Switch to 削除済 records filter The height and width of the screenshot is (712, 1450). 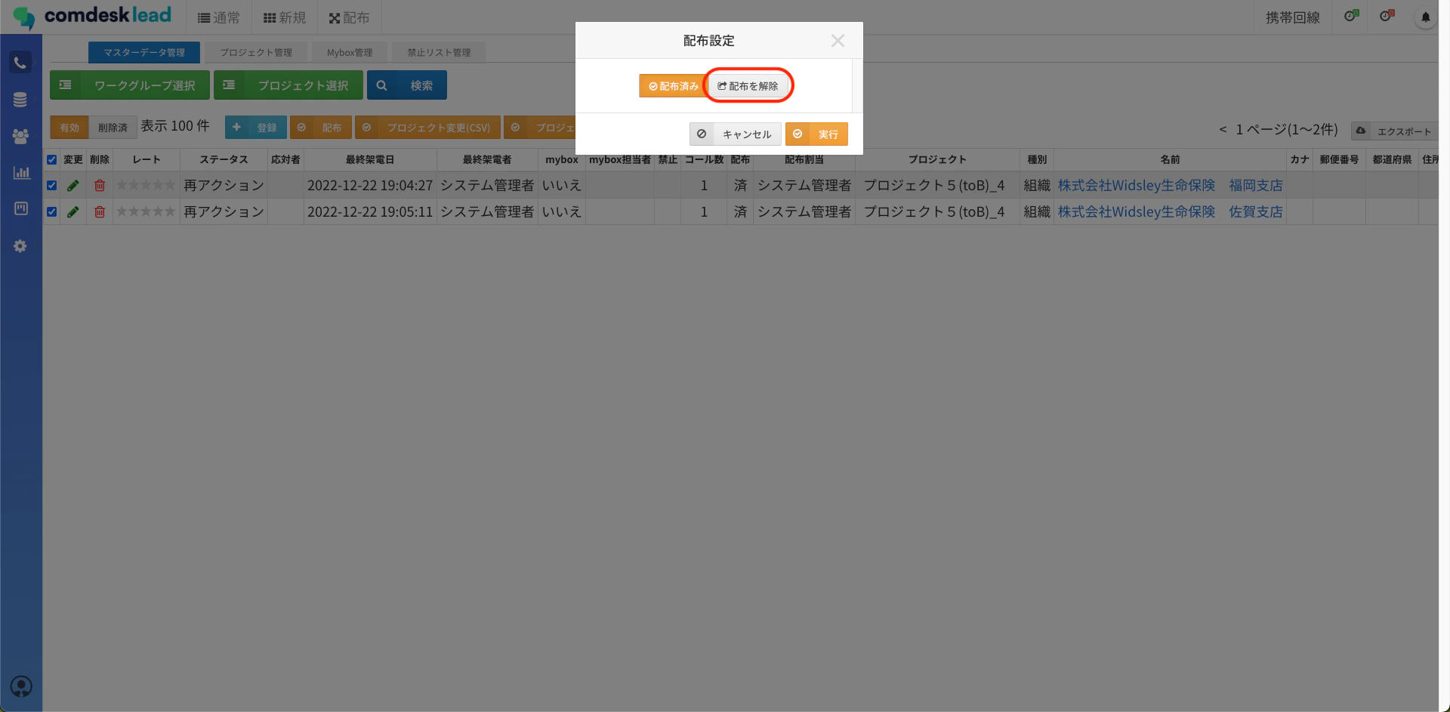pyautogui.click(x=113, y=128)
